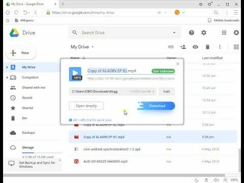Select com.android.synchronization2.1.2.apk file
Image resolution: width=244 pixels, height=183 pixels.
[x=112, y=149]
